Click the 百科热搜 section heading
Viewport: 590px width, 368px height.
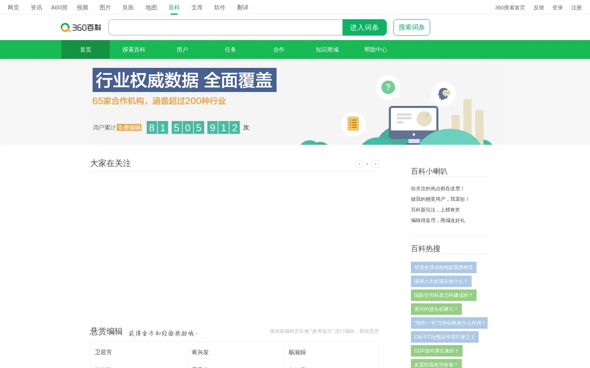click(426, 249)
